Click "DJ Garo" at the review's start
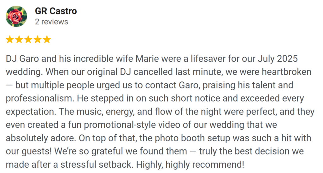 point(20,59)
